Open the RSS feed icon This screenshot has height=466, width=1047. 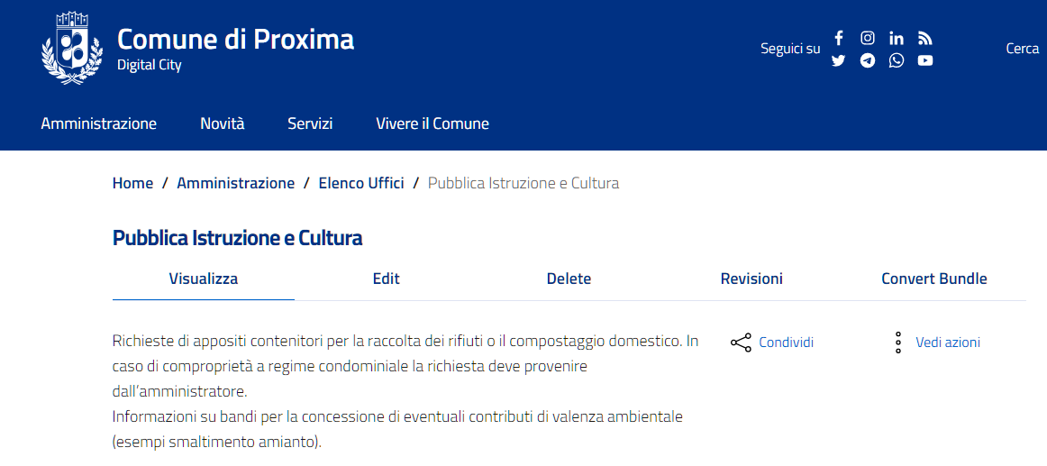[924, 38]
